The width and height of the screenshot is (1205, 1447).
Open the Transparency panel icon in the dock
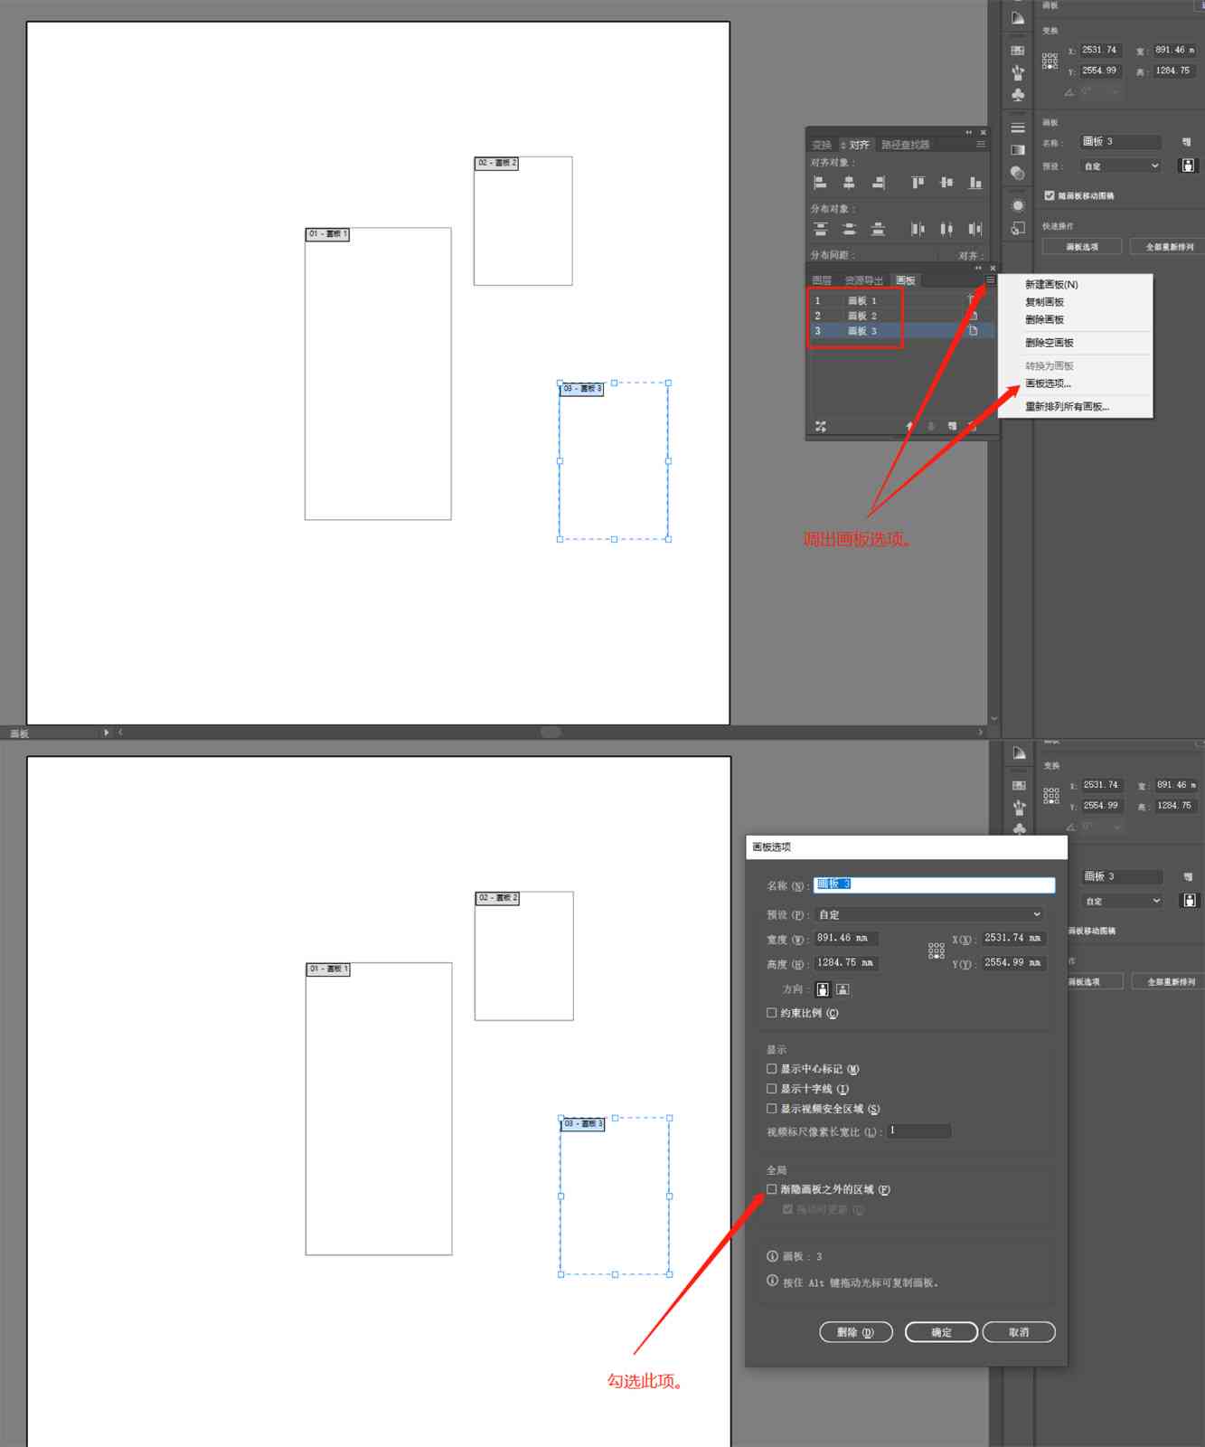(1018, 173)
